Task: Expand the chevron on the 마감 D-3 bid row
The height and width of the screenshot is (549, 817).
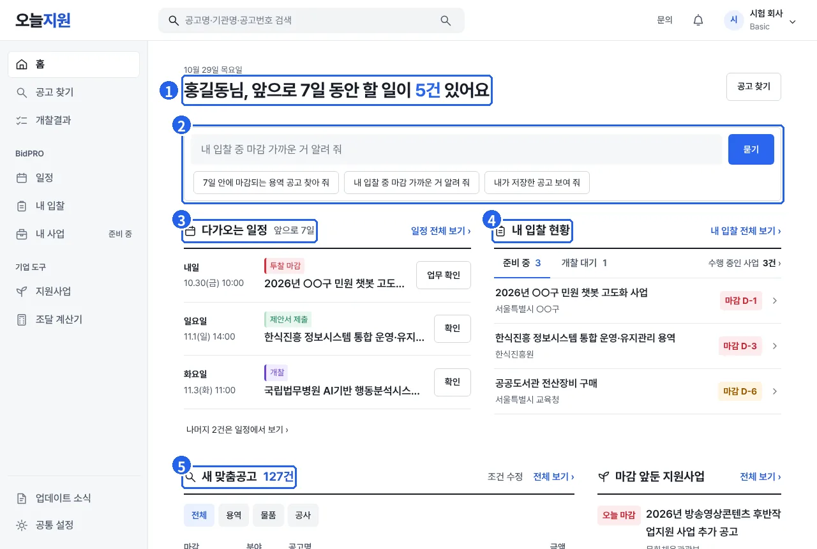Action: pyautogui.click(x=775, y=346)
